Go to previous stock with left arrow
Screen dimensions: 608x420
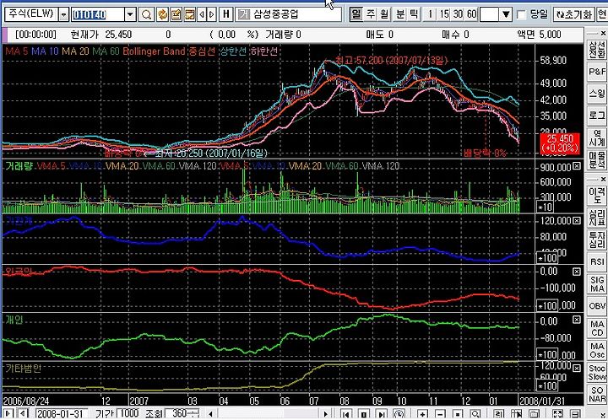point(202,15)
